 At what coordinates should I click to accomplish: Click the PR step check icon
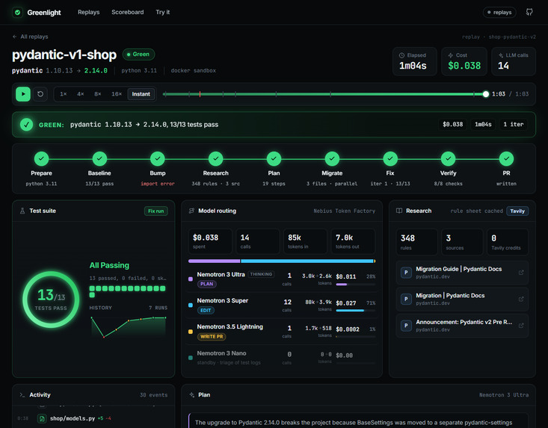coord(506,159)
